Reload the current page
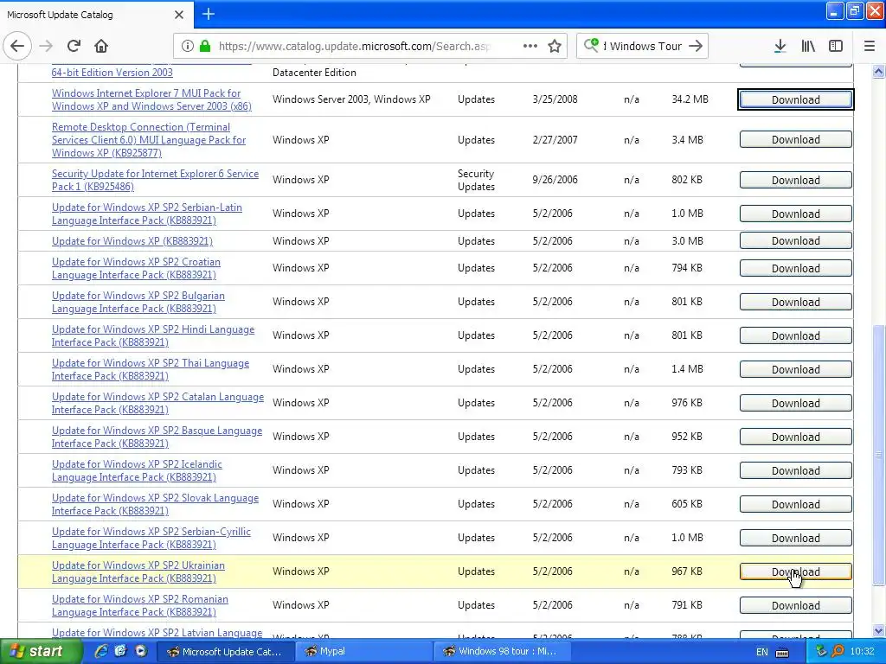The height and width of the screenshot is (664, 886). coord(74,47)
